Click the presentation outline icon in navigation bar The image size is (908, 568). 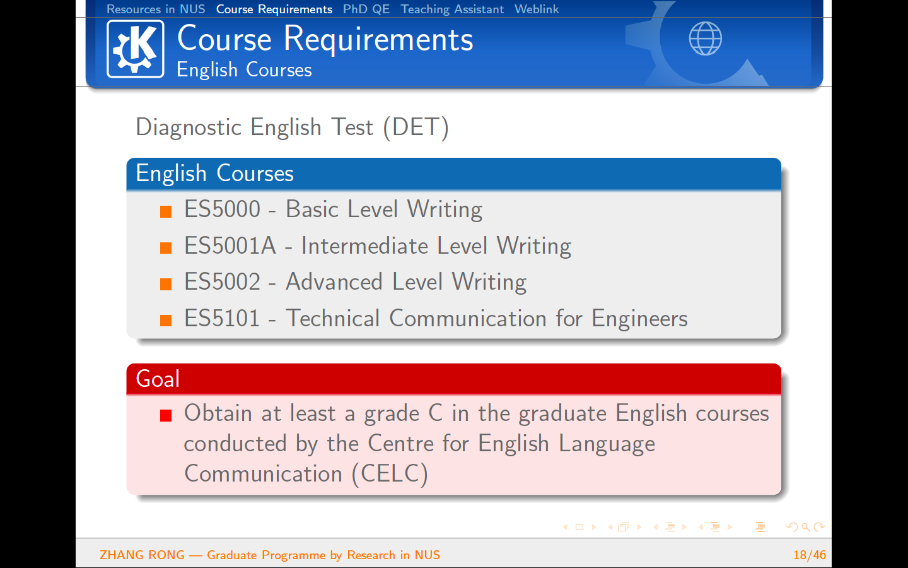(760, 527)
